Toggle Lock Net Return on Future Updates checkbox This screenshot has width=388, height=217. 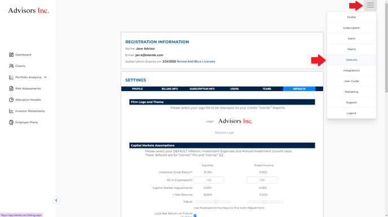[195, 216]
